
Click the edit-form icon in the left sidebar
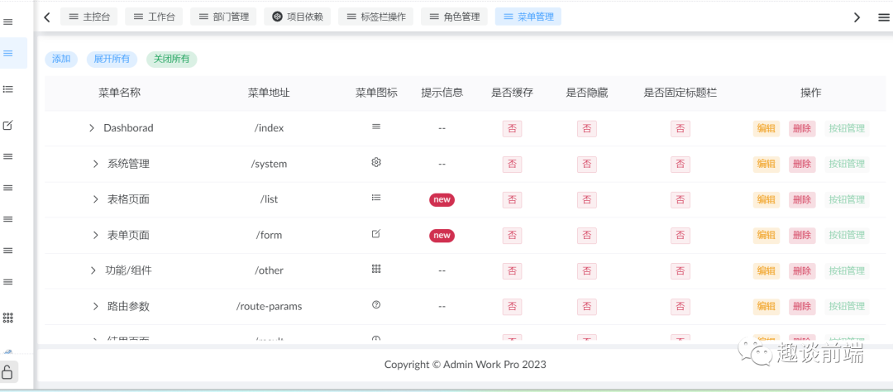pos(8,126)
